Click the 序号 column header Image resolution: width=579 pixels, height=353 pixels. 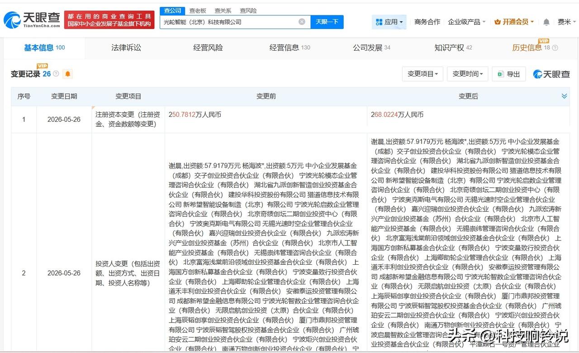click(x=24, y=96)
